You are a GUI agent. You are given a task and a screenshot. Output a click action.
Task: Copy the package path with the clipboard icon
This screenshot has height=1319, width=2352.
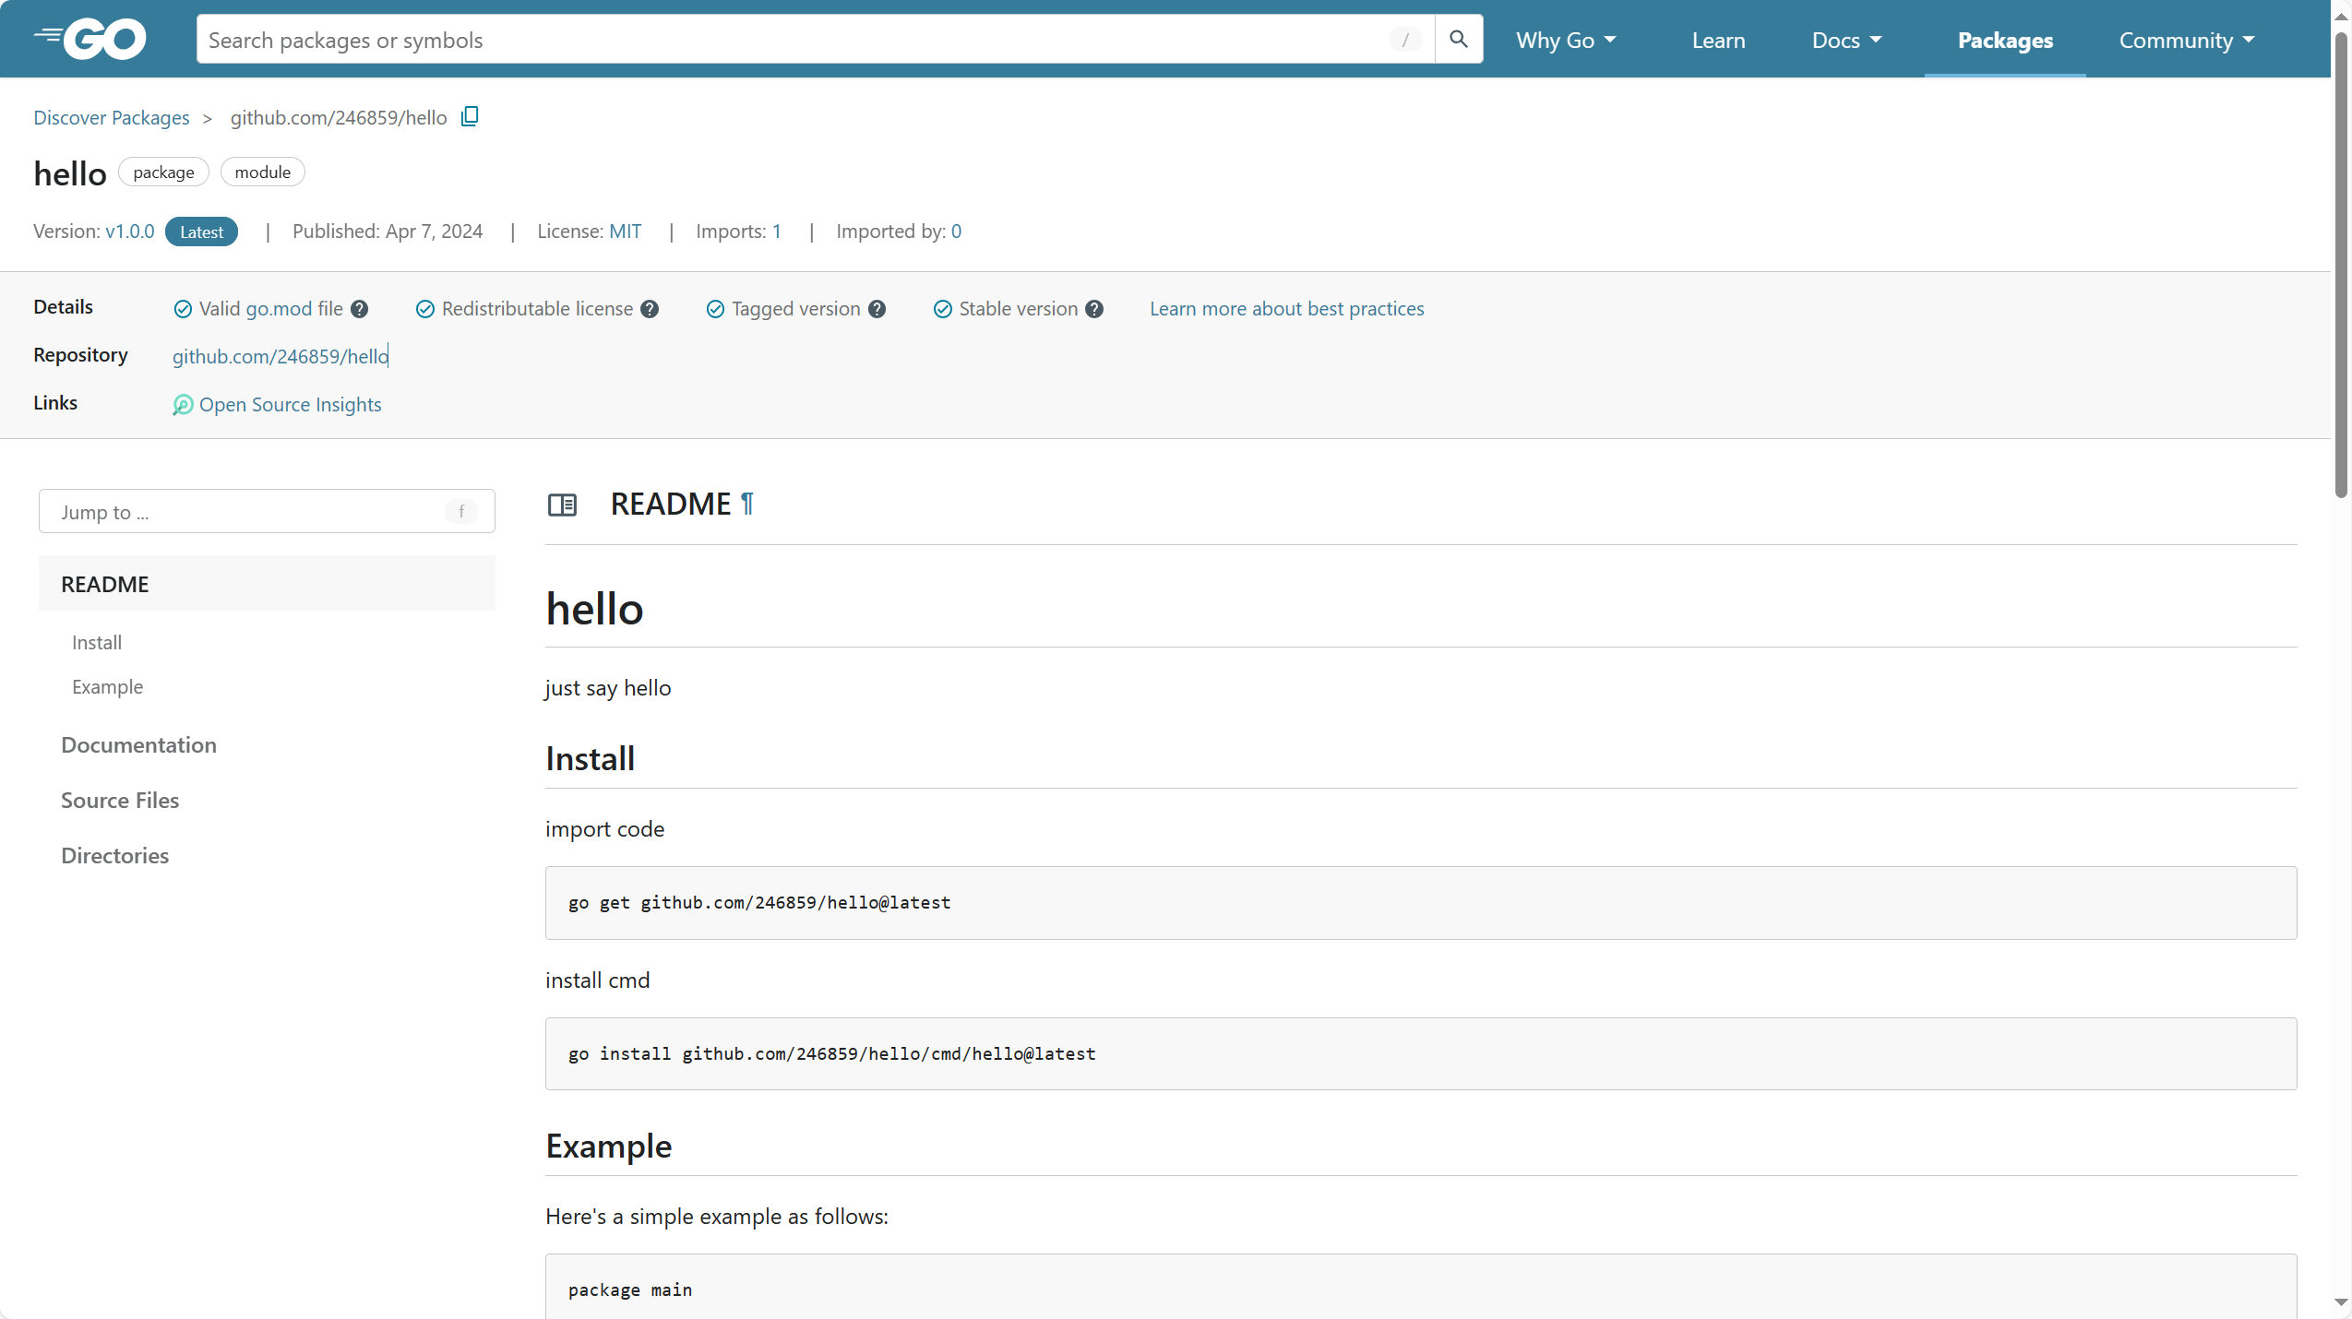point(470,116)
